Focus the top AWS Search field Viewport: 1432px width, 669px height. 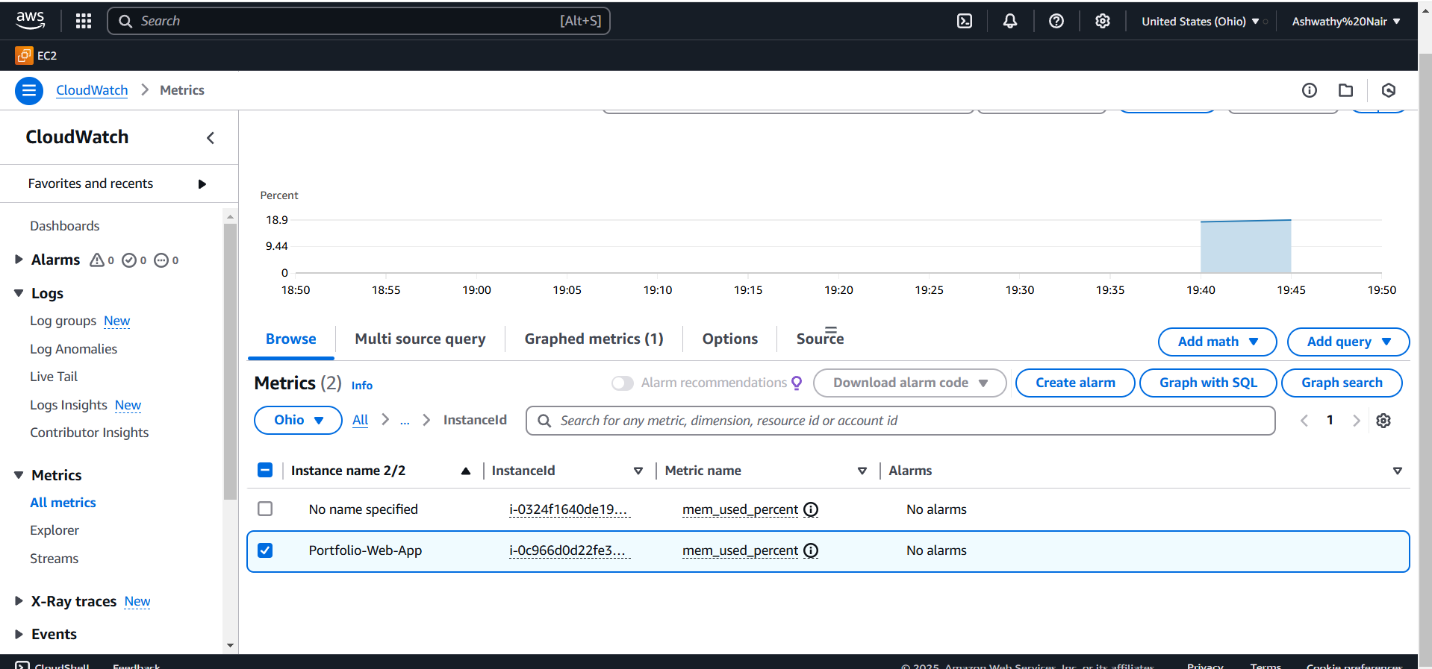[358, 21]
